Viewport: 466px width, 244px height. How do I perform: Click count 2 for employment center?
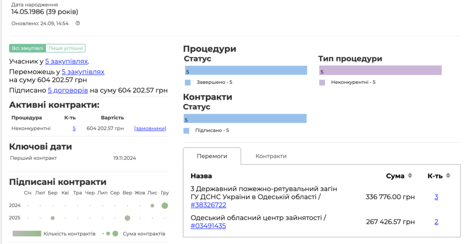point(436,222)
